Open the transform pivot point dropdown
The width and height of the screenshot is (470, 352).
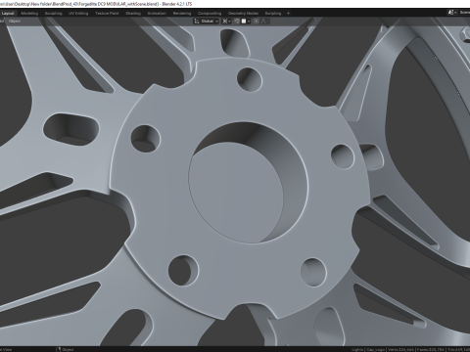tap(226, 22)
